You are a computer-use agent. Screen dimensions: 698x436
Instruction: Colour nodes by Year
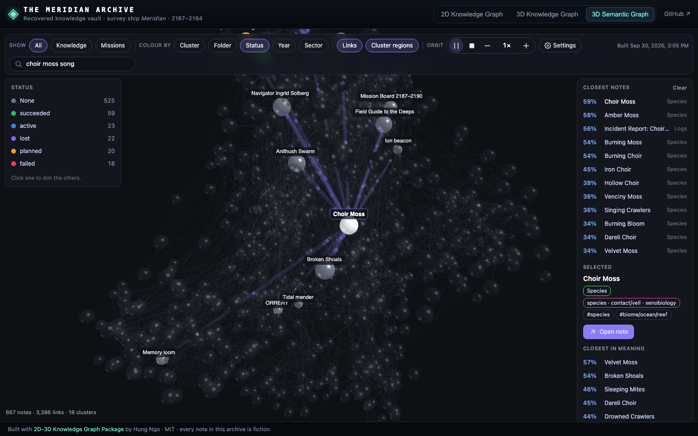click(284, 46)
